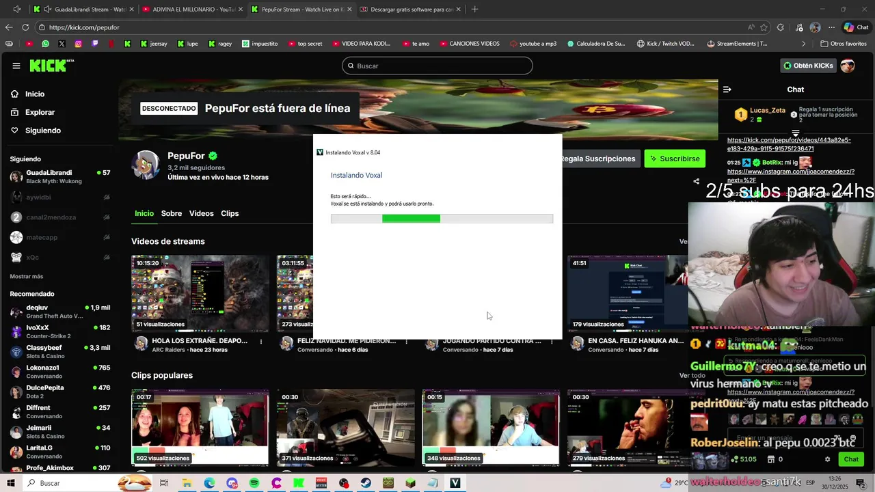This screenshot has height=492, width=875.
Task: Open Lokonazo1 recommended channel
Action: pos(60,372)
